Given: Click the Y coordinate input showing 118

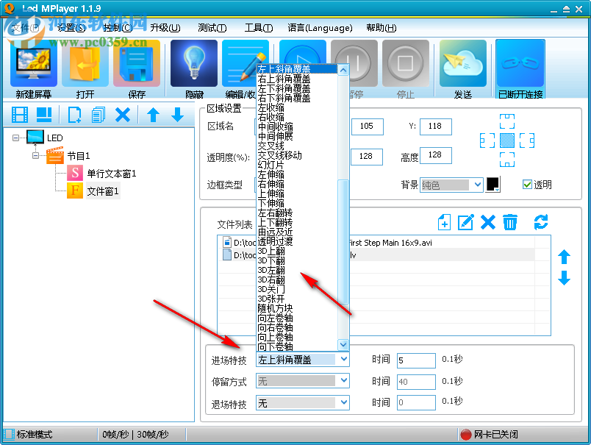Looking at the screenshot, I should (x=435, y=127).
